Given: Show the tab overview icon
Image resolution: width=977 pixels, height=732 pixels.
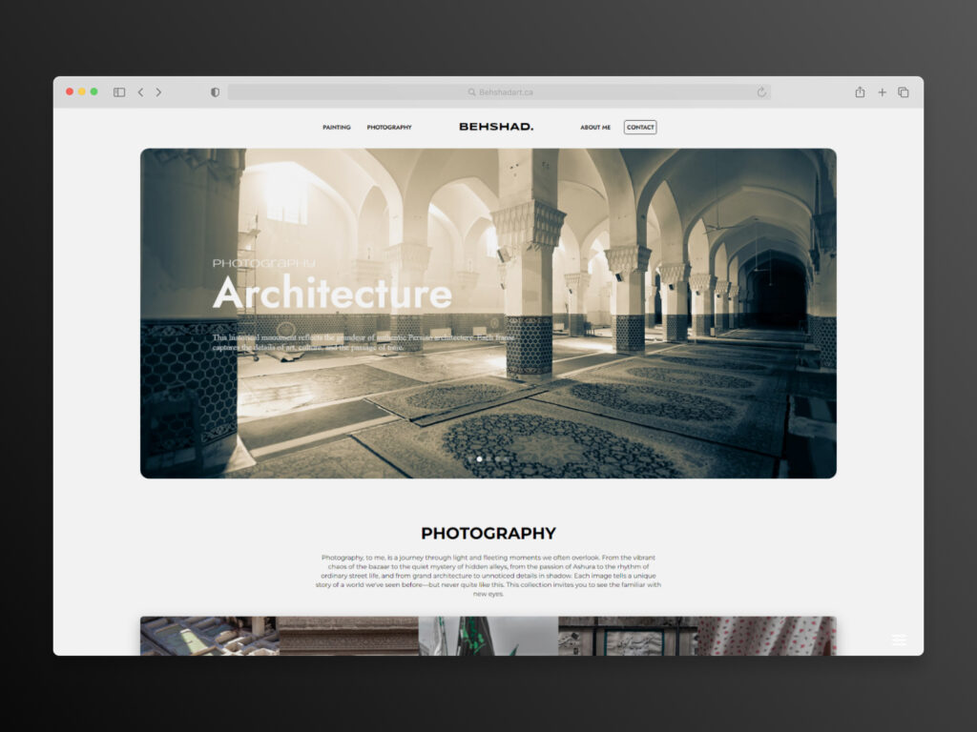Looking at the screenshot, I should coord(904,92).
